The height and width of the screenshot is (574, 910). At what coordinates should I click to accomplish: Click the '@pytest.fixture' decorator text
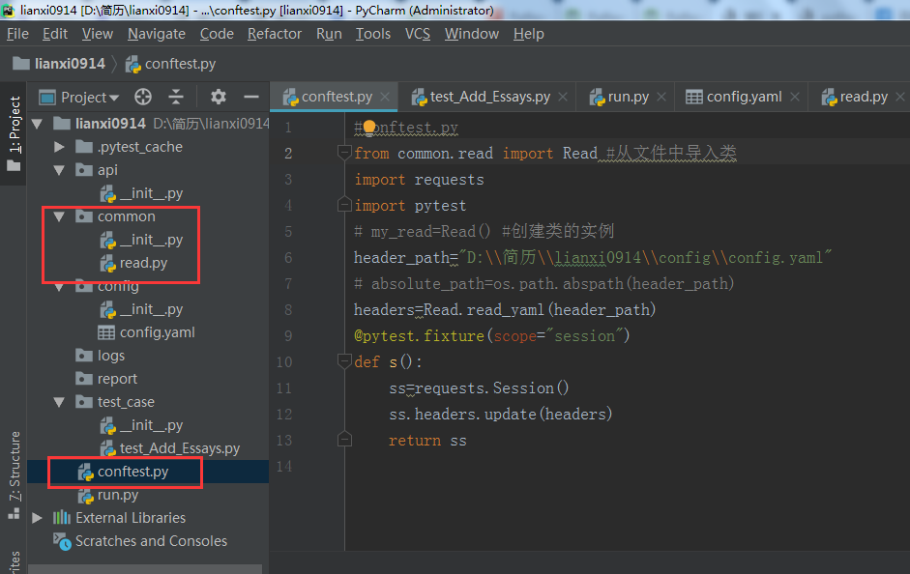[x=419, y=335]
